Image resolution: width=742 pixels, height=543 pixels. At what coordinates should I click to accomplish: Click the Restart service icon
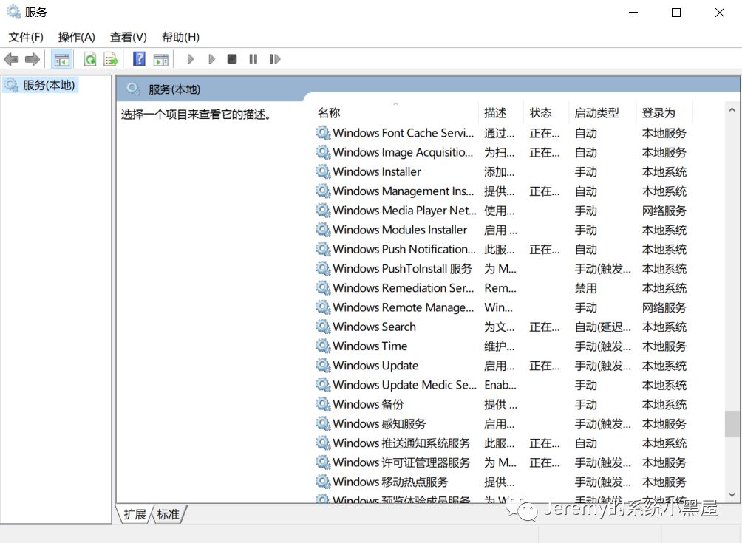(275, 58)
